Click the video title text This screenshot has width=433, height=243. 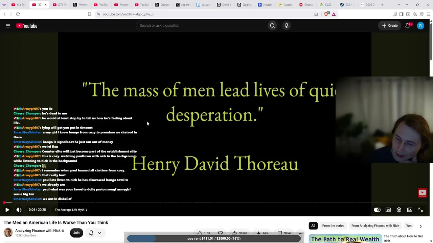pyautogui.click(x=56, y=223)
